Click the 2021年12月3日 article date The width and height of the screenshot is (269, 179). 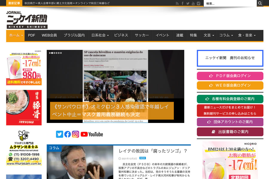click(x=129, y=159)
